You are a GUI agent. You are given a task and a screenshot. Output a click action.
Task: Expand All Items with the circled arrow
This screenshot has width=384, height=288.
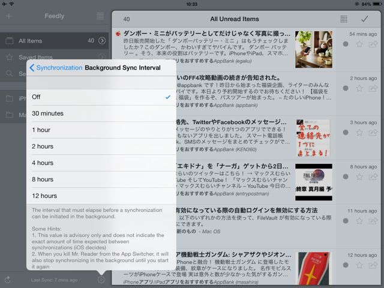[x=102, y=41]
